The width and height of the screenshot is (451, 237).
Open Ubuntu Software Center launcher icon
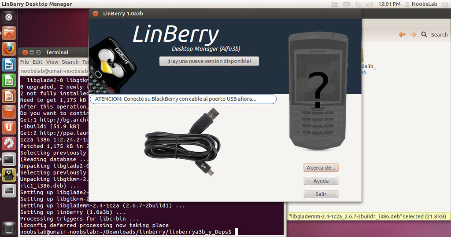[9, 112]
